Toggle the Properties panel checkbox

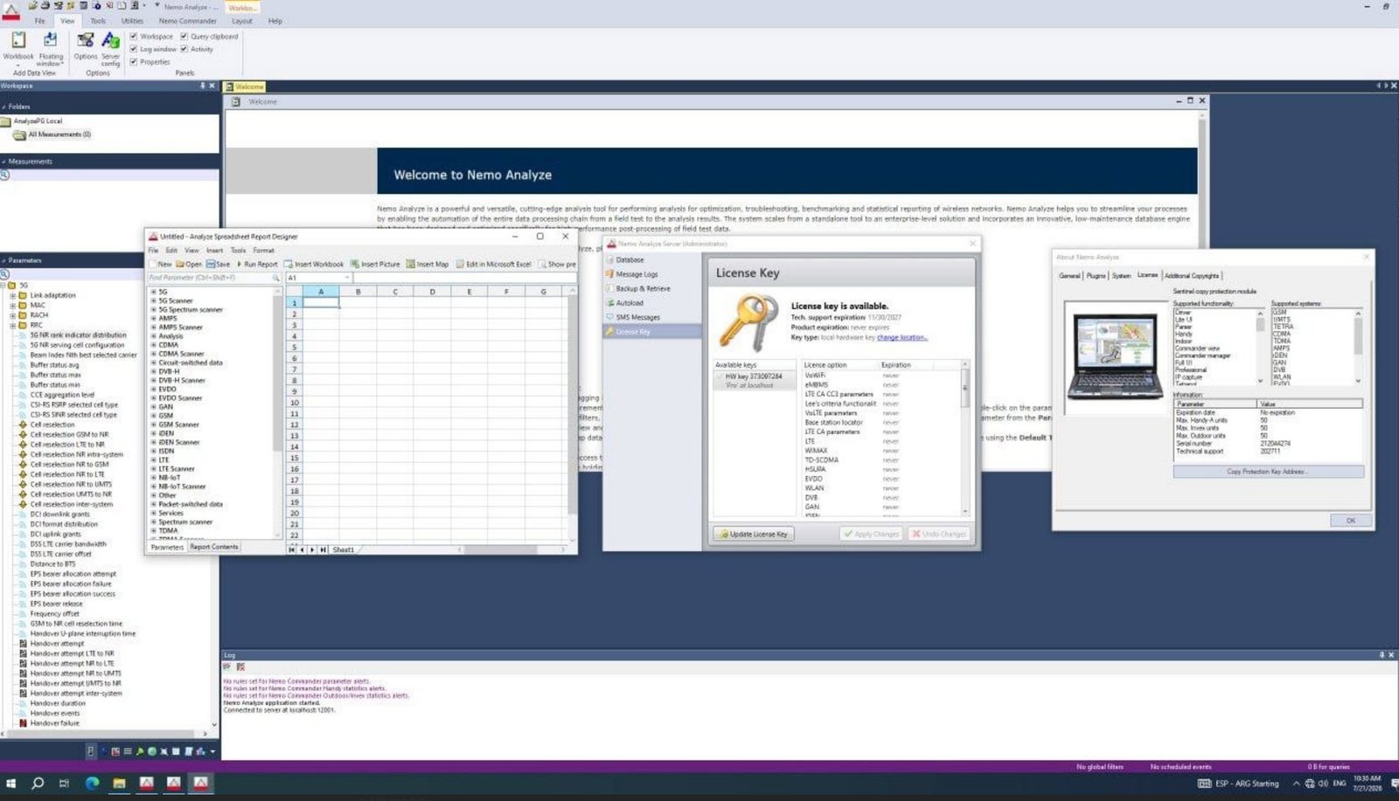click(134, 62)
